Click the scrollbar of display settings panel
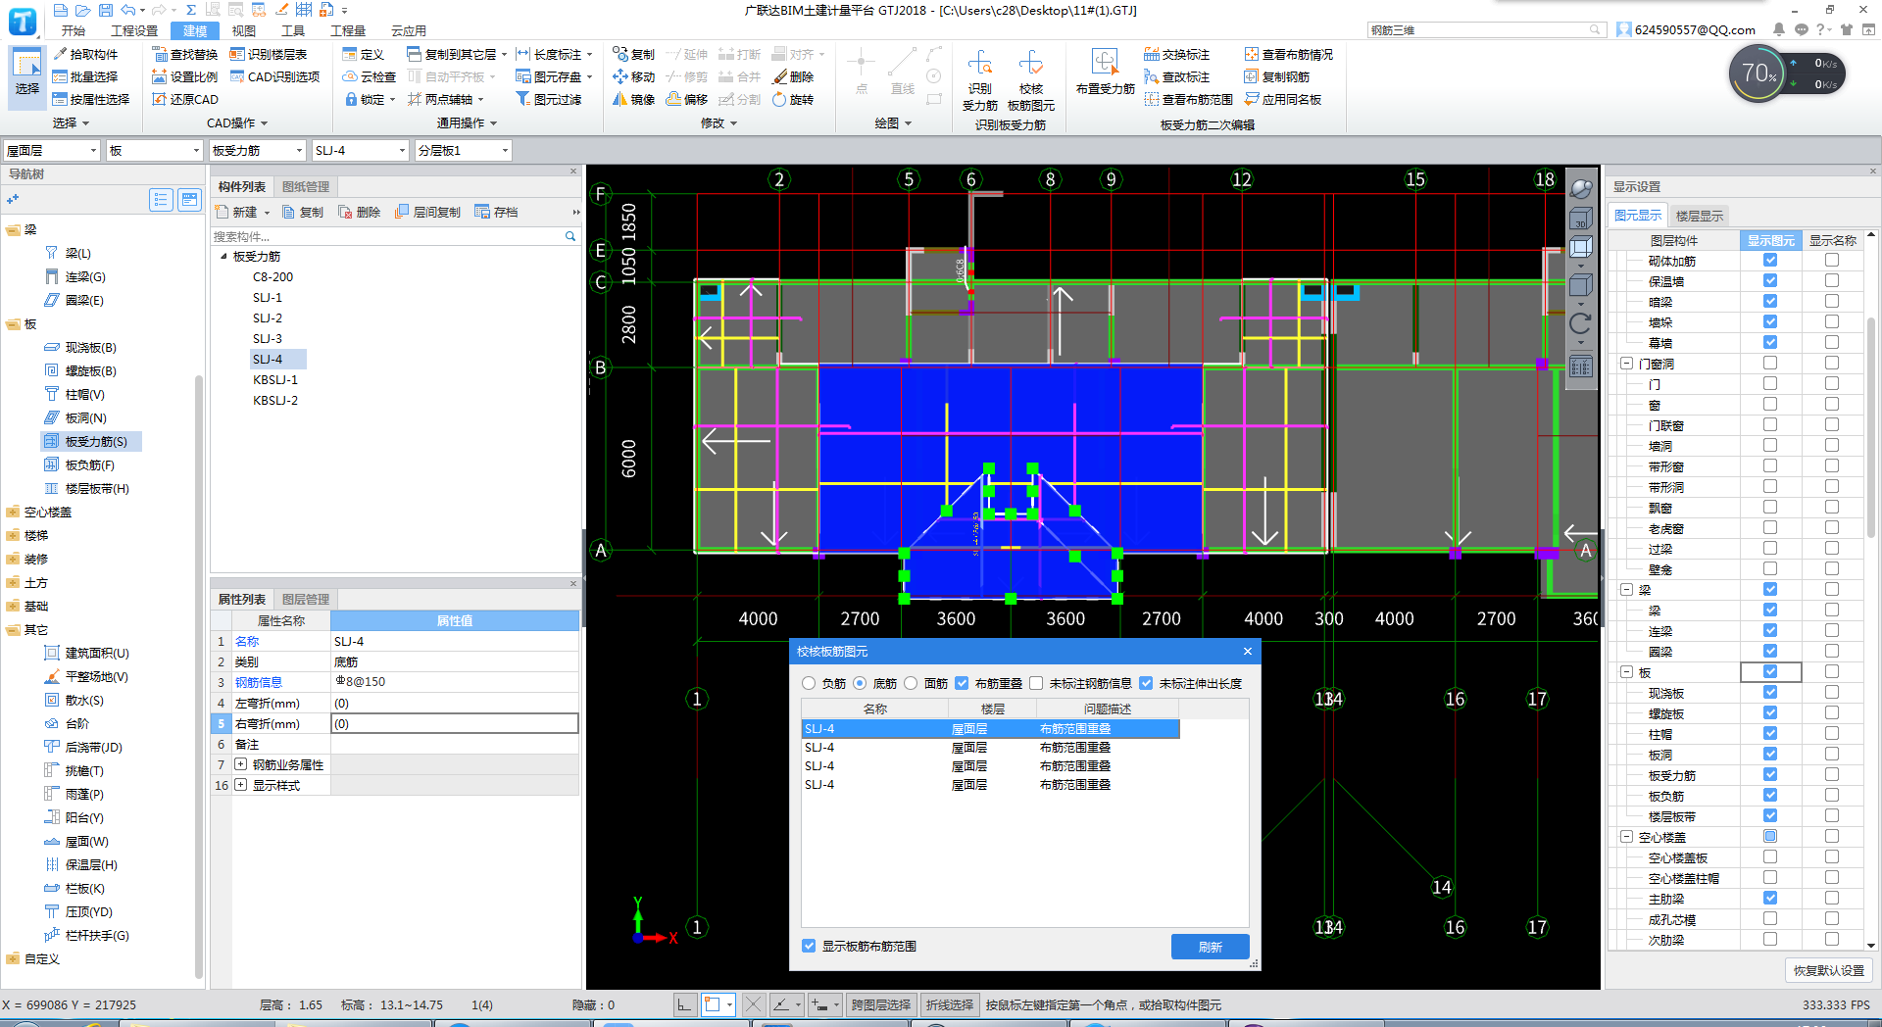Viewport: 1882px width, 1027px height. (x=1871, y=426)
